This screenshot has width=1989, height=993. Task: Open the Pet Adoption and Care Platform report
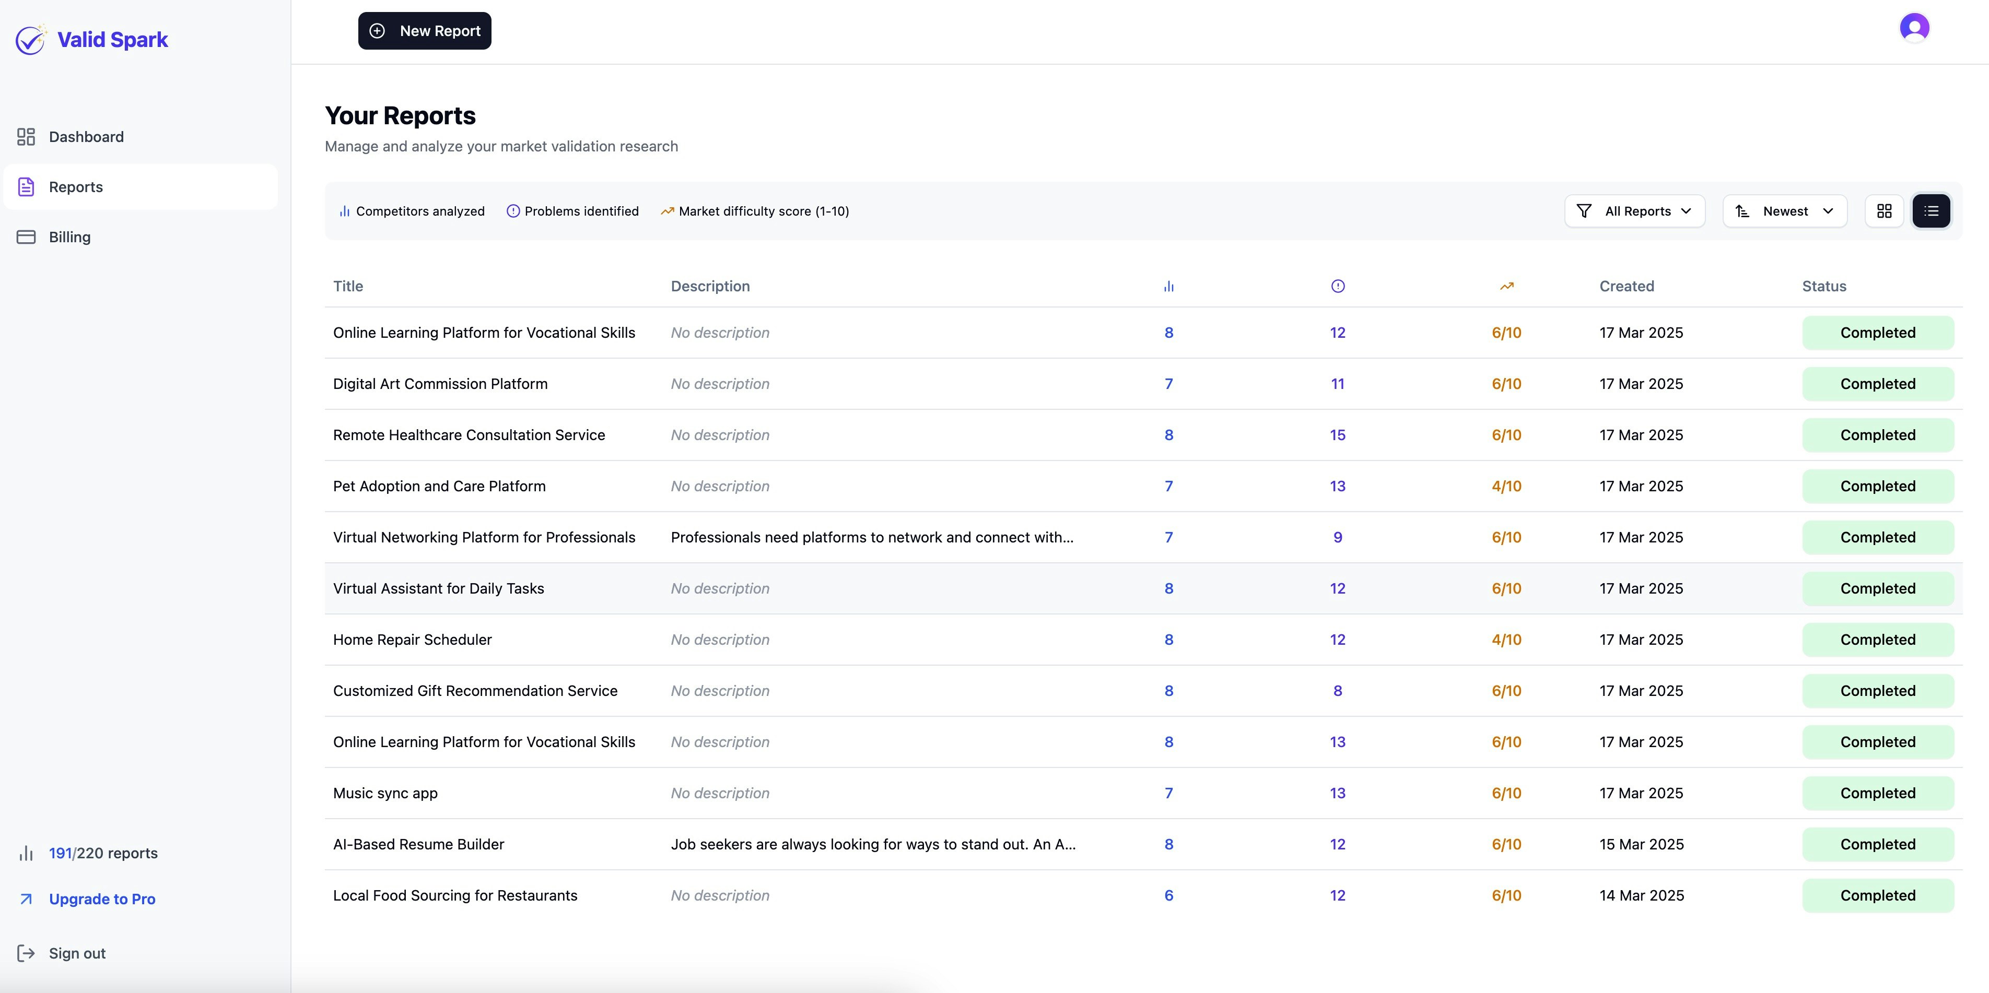[x=439, y=486]
